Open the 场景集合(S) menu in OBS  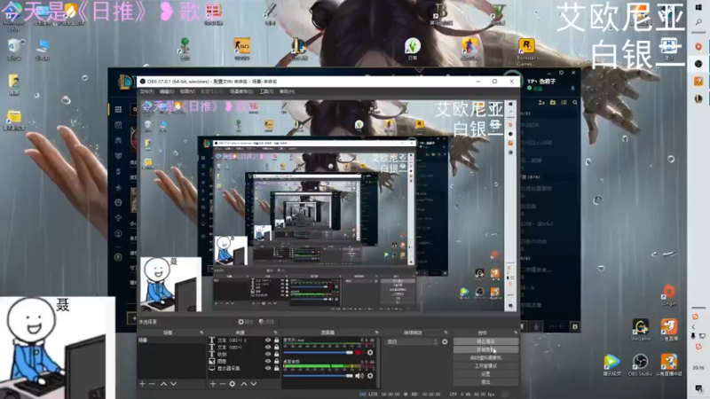(x=241, y=91)
